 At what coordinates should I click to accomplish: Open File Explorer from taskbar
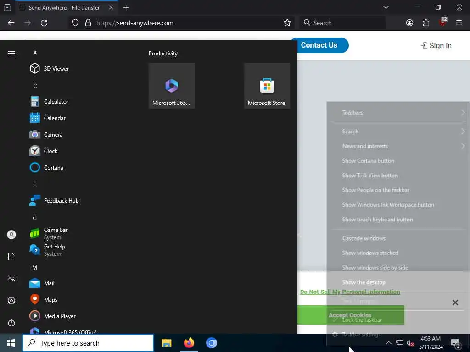[166, 343]
